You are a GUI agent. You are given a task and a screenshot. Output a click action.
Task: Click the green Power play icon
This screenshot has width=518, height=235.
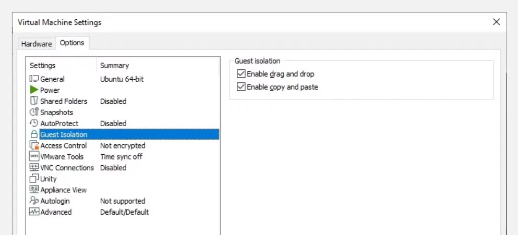pyautogui.click(x=34, y=90)
